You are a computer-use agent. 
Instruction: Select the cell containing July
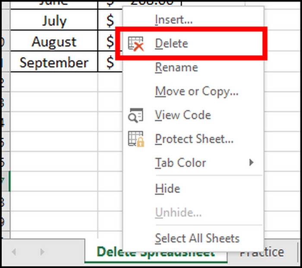pyautogui.click(x=54, y=20)
